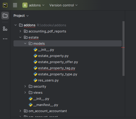Open the Project view selector dropdown
136x119 pixels.
click(x=21, y=16)
